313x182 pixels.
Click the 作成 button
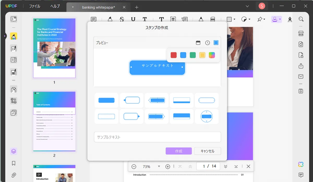tap(179, 151)
